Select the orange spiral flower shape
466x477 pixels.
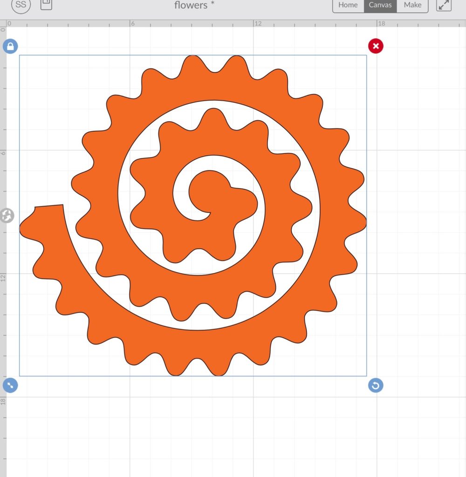193,215
